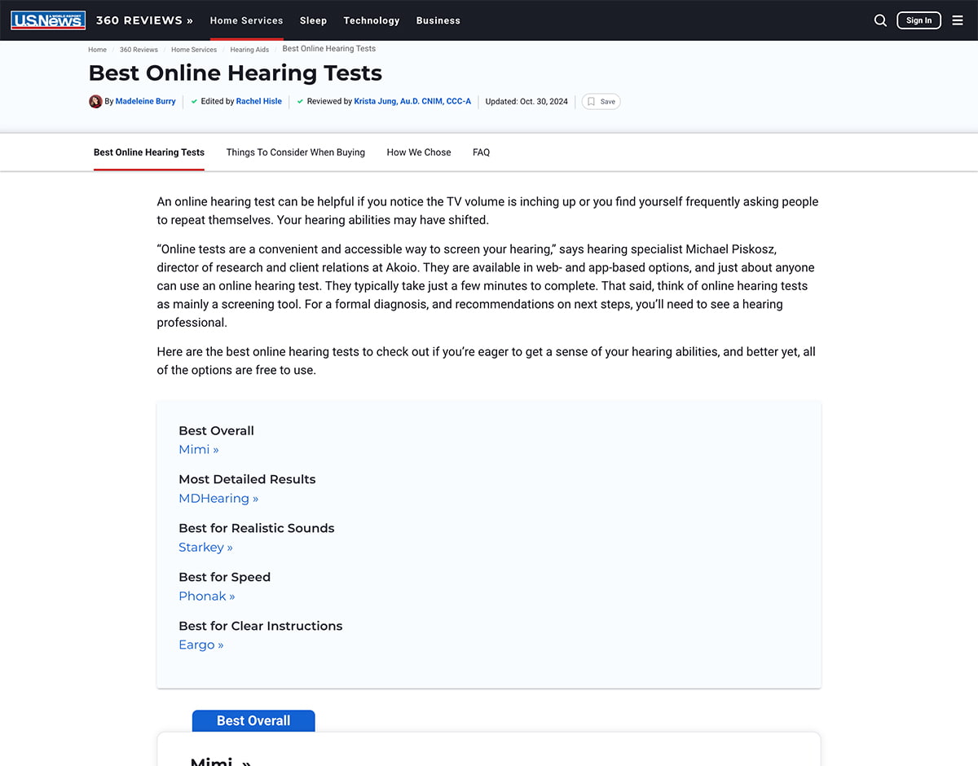
Task: Click the blue Best Overall badge
Action: [x=253, y=720]
